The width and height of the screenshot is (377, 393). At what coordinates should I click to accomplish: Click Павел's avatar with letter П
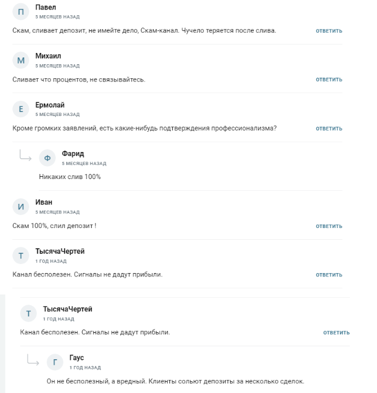[21, 11]
